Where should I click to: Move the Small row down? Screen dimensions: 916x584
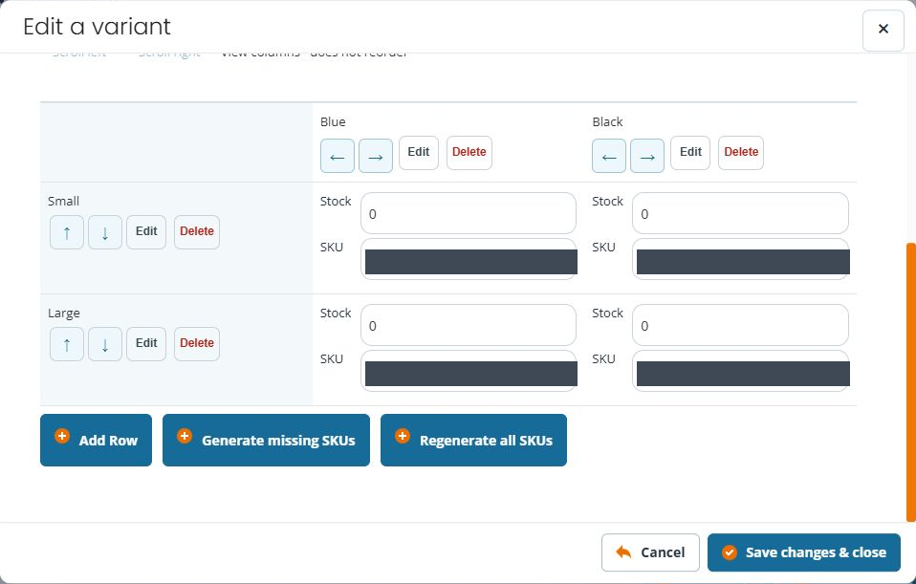(105, 232)
